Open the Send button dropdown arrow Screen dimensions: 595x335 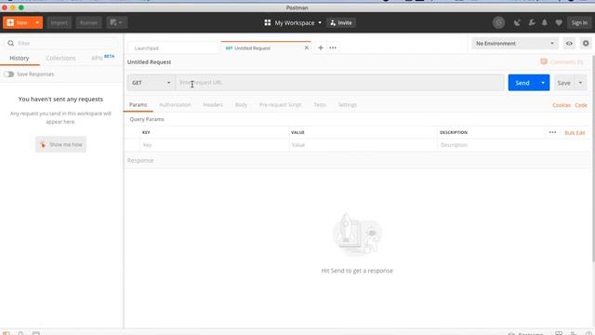543,83
